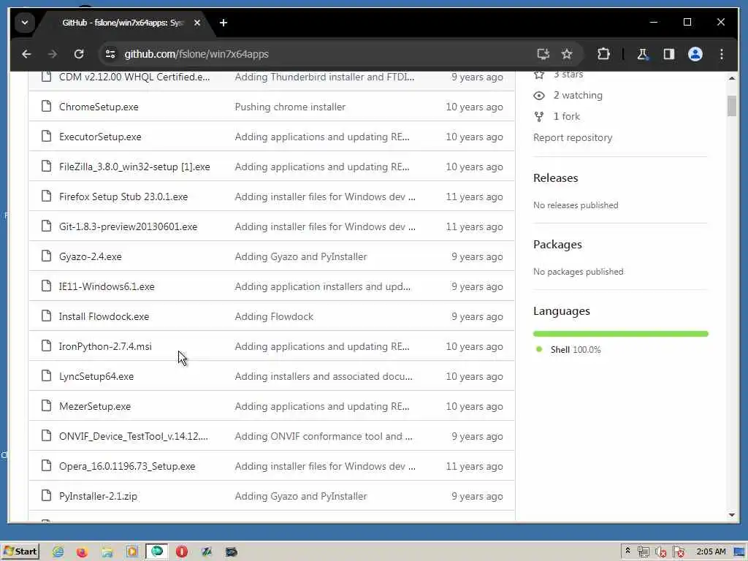Viewport: 748px width, 561px height.
Task: Close the GitHub fslone/win7x64apps tab
Action: click(x=197, y=23)
